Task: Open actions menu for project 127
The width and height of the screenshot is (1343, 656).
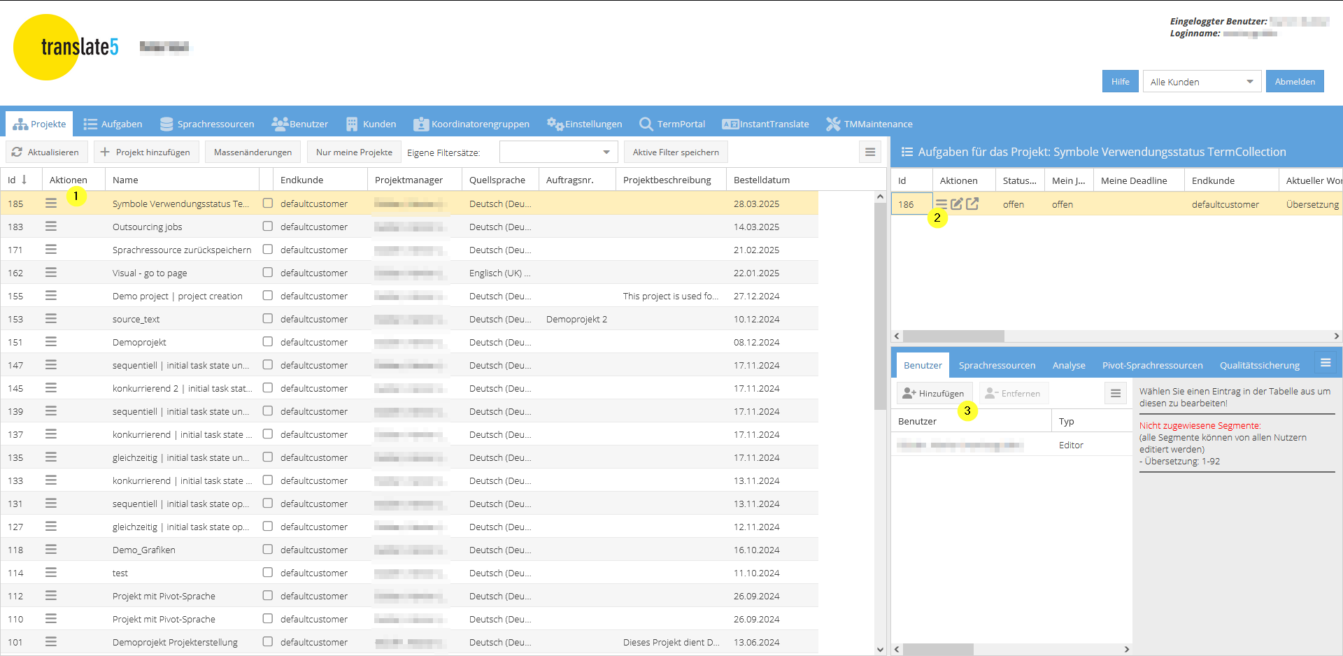Action: pyautogui.click(x=51, y=527)
